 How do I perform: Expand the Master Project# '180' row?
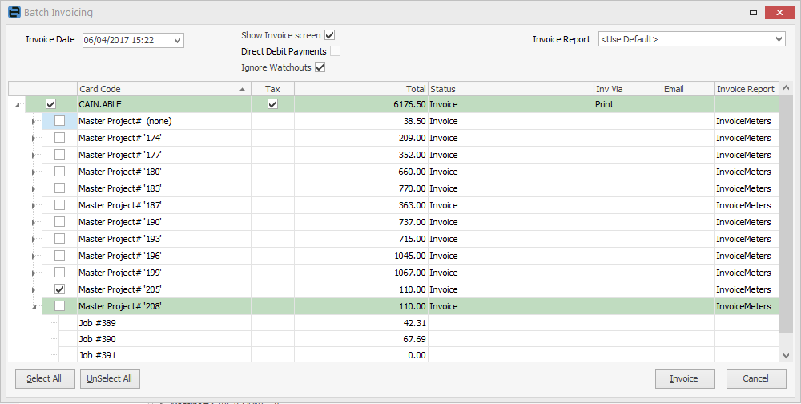tap(34, 172)
